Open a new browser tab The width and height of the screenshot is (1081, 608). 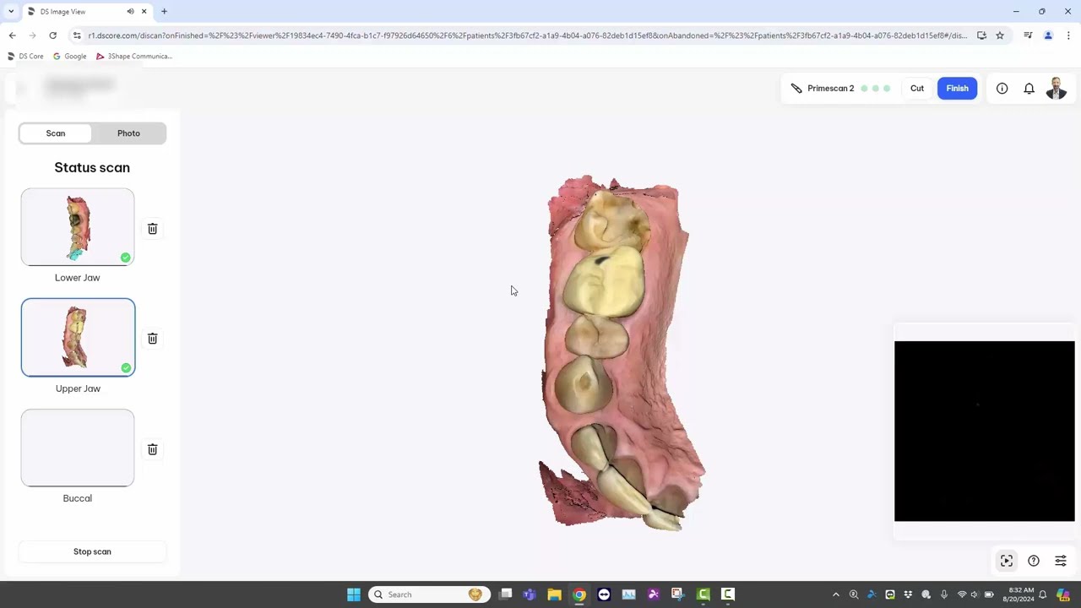(164, 12)
